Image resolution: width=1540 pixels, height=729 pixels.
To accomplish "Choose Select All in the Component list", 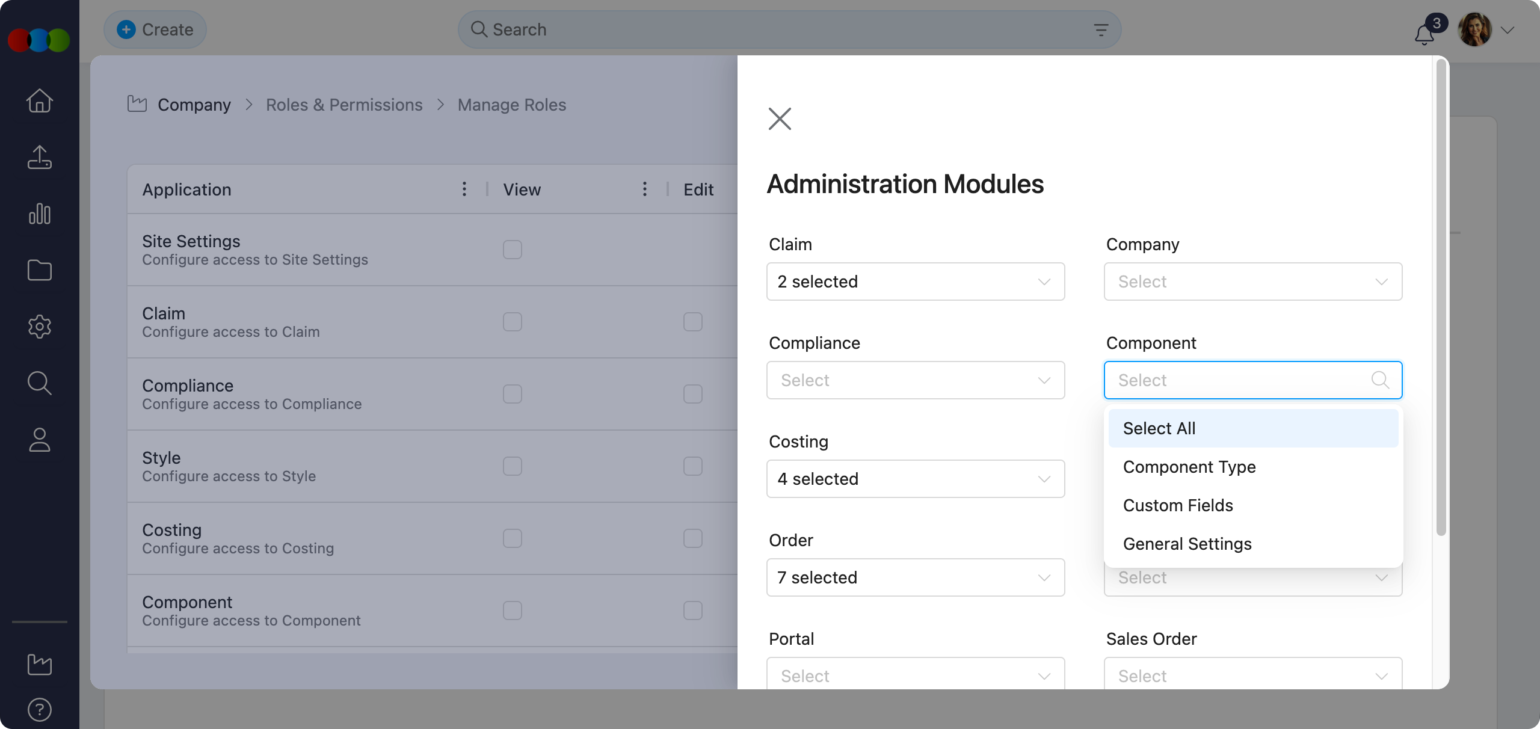I will click(1158, 428).
